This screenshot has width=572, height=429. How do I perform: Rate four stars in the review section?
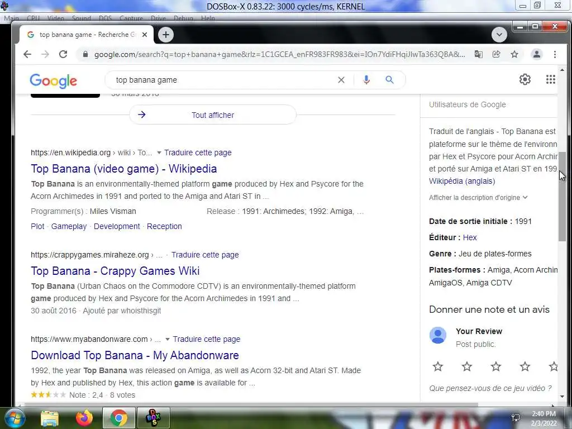(525, 366)
